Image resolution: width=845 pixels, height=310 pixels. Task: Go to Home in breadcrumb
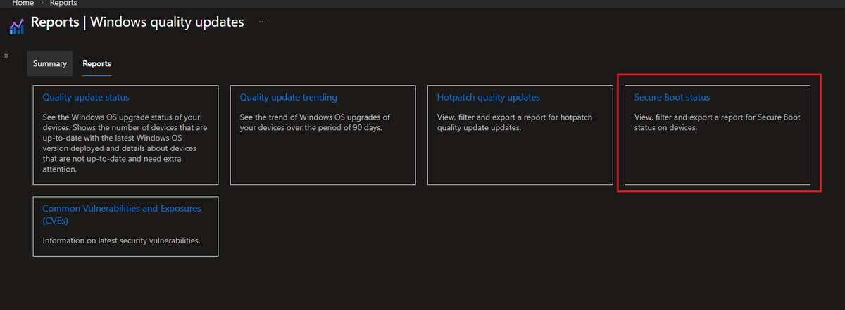23,4
